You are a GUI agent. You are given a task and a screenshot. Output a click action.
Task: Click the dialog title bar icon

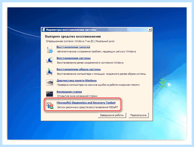pyautogui.click(x=43, y=30)
